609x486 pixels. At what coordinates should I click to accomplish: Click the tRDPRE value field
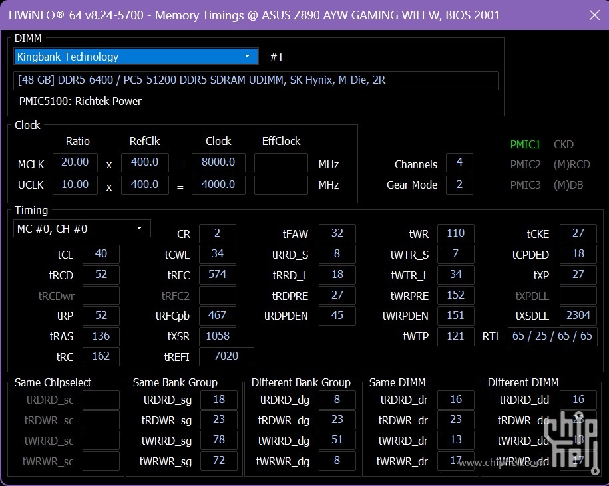(337, 295)
